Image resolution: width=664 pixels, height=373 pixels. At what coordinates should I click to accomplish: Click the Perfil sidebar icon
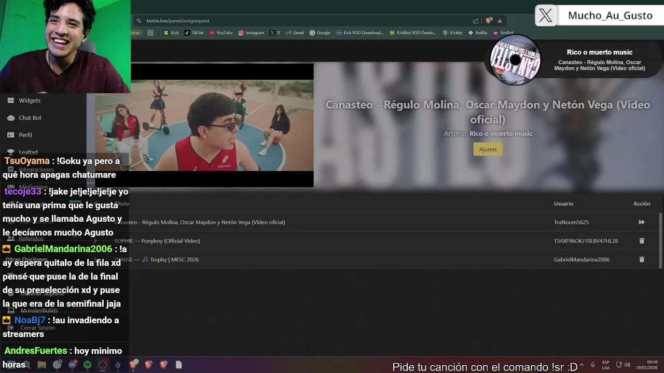pyautogui.click(x=10, y=135)
